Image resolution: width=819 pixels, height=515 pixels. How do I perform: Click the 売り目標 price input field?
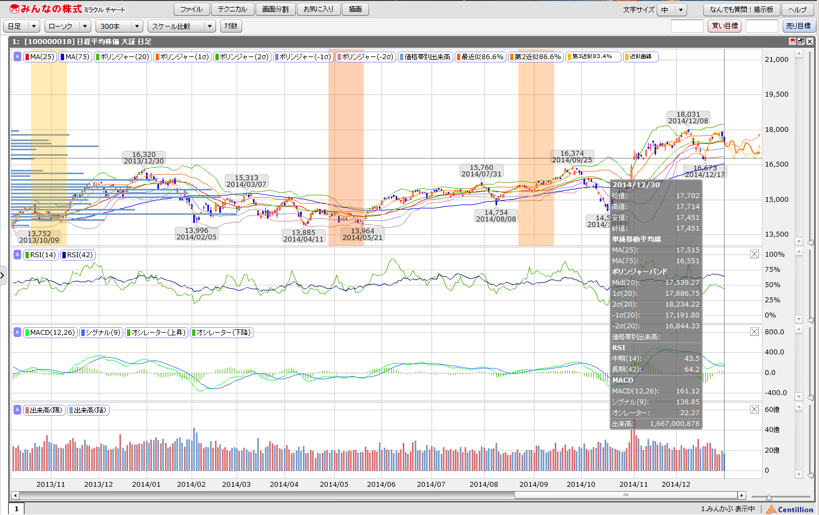[x=761, y=26]
